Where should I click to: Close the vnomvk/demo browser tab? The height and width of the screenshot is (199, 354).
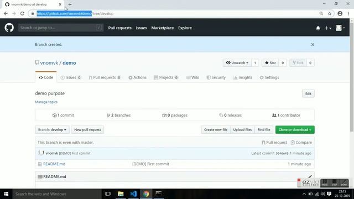60,4
